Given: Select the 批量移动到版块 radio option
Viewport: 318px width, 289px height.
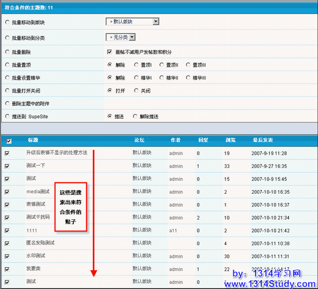Looking at the screenshot, I should [x=7, y=22].
